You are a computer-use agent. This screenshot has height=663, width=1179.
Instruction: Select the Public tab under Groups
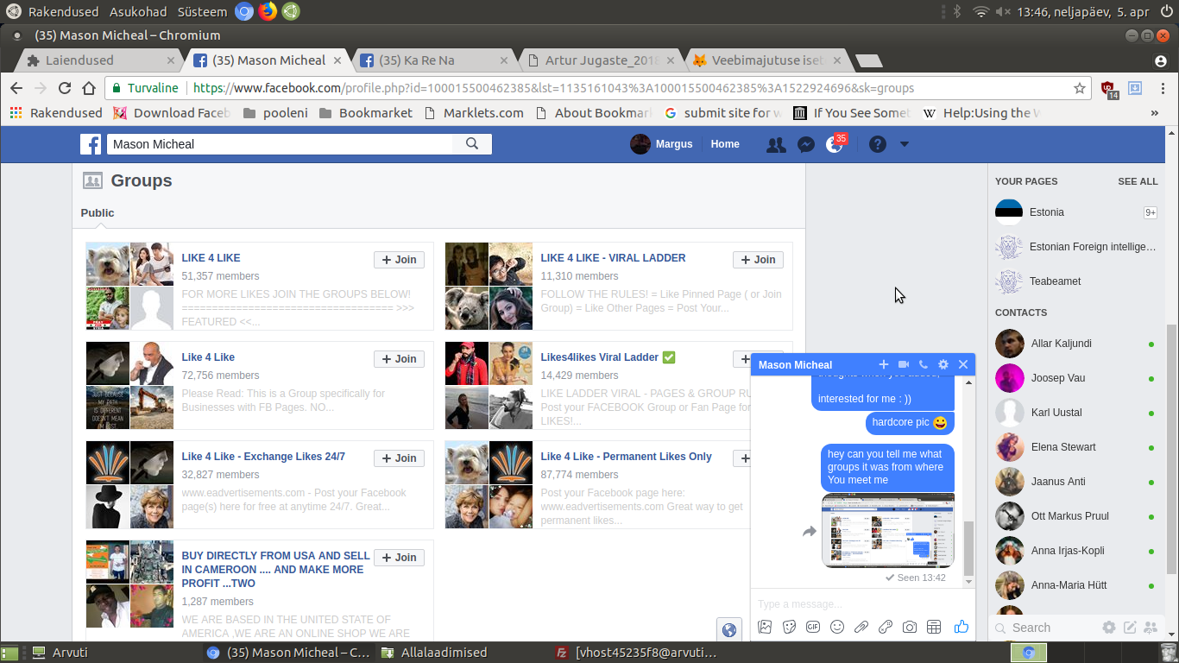[x=98, y=213]
